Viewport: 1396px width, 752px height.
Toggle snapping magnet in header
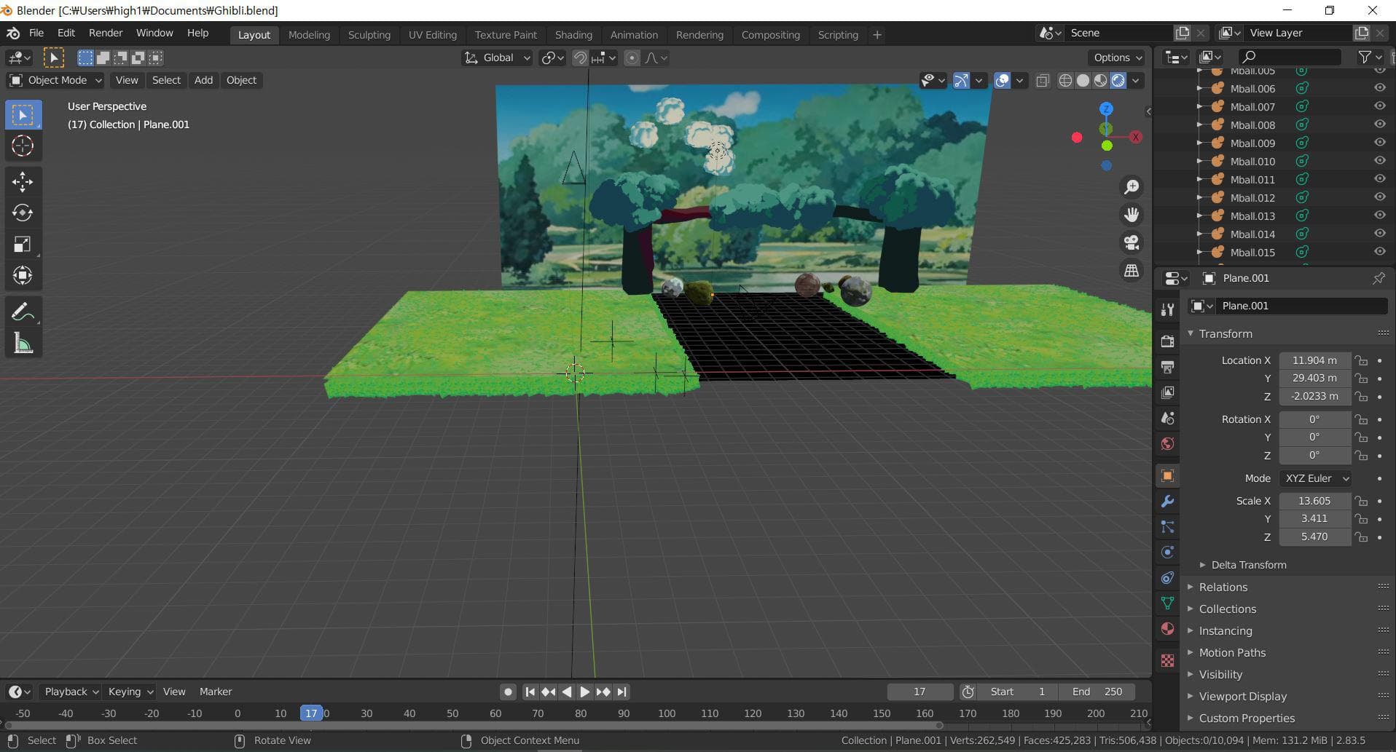click(x=580, y=58)
